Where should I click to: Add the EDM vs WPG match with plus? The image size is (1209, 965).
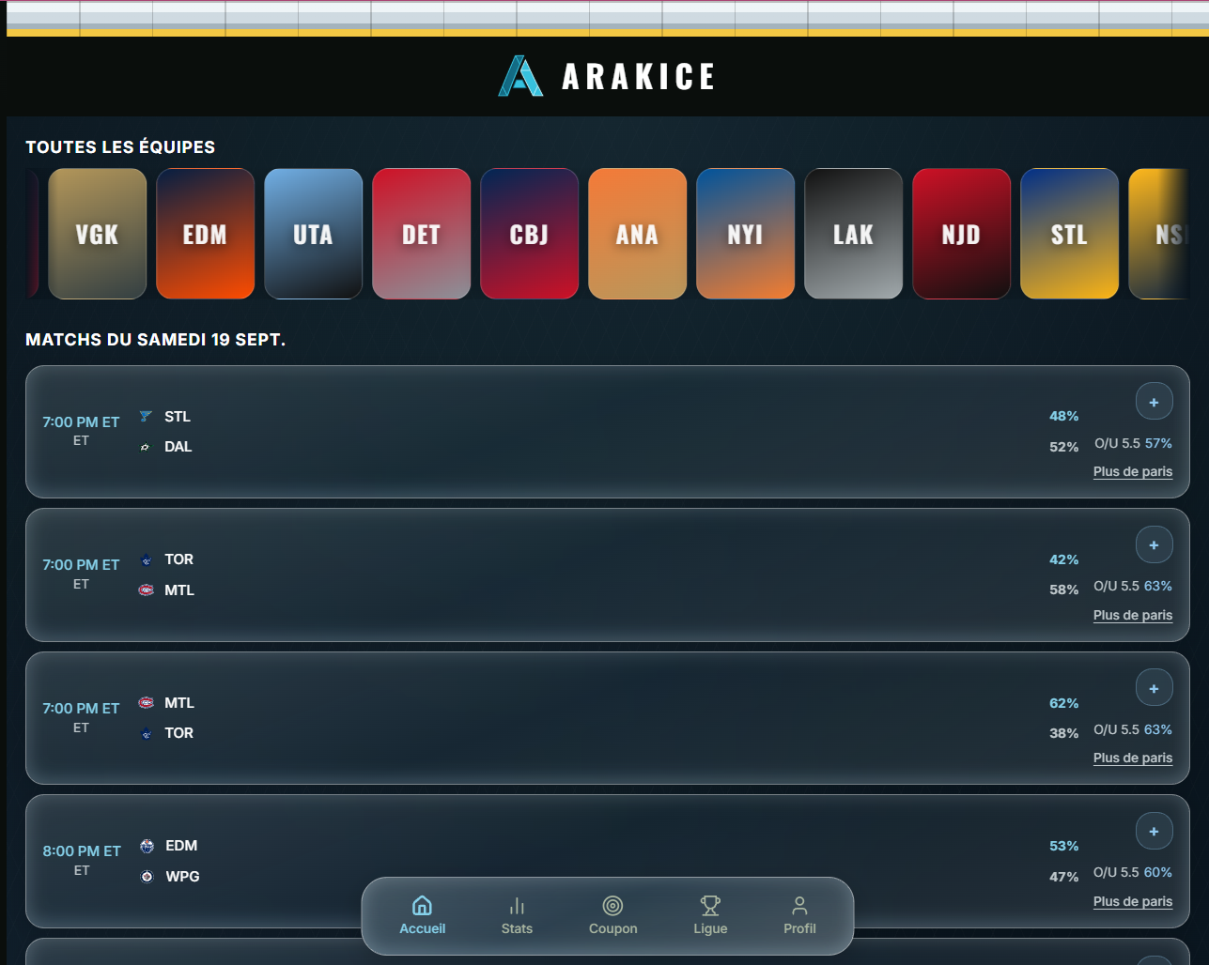(1154, 831)
